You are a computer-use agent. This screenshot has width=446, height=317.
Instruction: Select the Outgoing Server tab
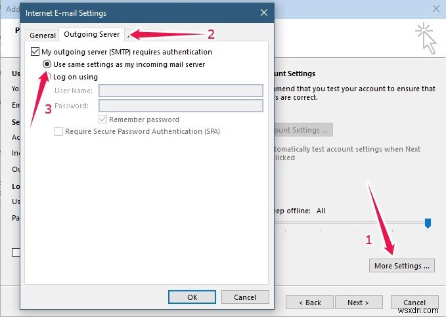tap(91, 35)
